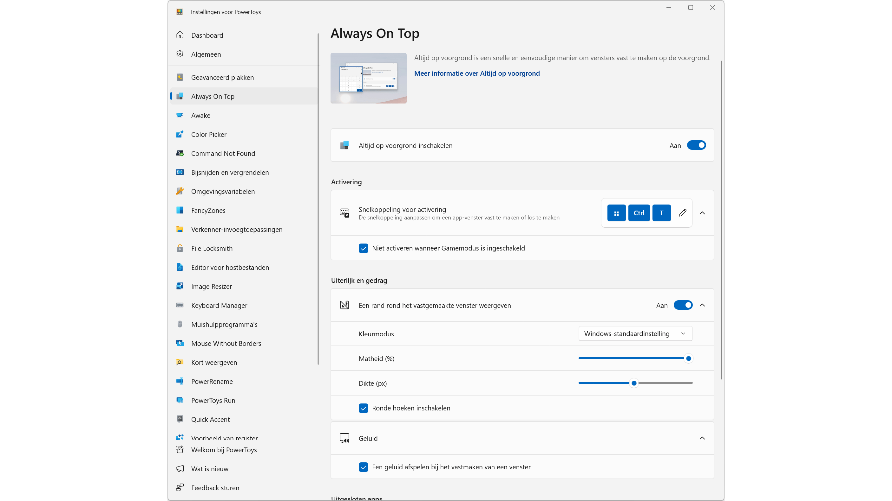This screenshot has width=892, height=501.
Task: Open the Kleurmodus dropdown
Action: point(635,334)
